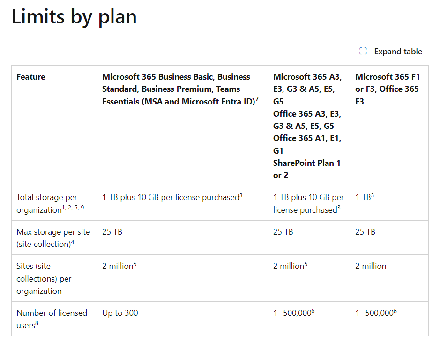Click the Limits by plan heading

(x=74, y=17)
